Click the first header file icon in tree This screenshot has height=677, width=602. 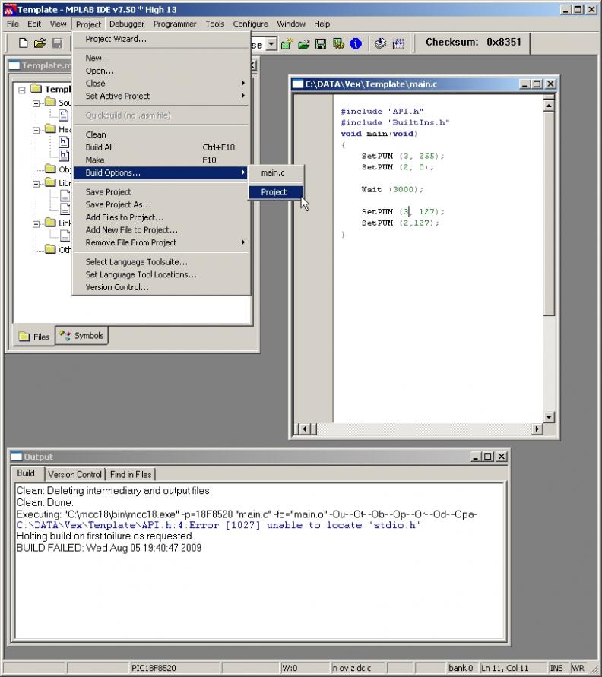(64, 141)
